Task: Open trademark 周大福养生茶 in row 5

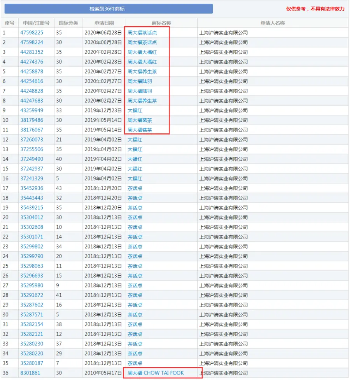Action: pyautogui.click(x=142, y=72)
